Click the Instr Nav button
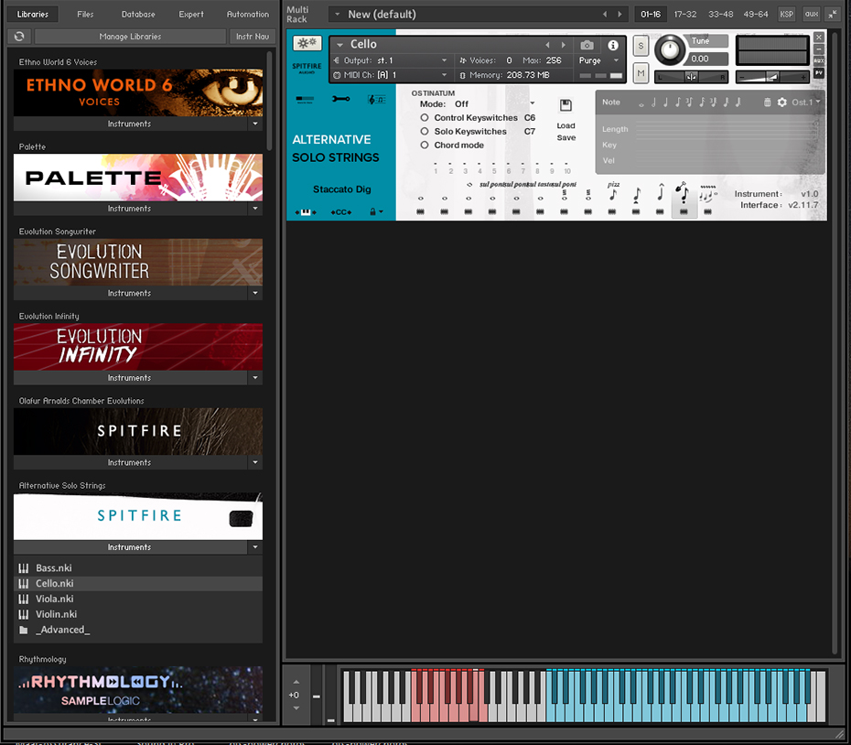Screen dimensions: 851x745 pyautogui.click(x=253, y=37)
